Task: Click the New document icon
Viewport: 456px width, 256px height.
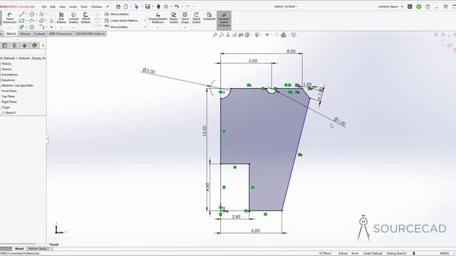Action: click(125, 6)
